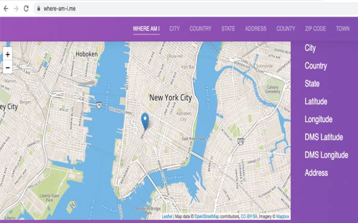The width and height of the screenshot is (358, 223).
Task: Select Latitude in the sidebar
Action: pos(316,101)
